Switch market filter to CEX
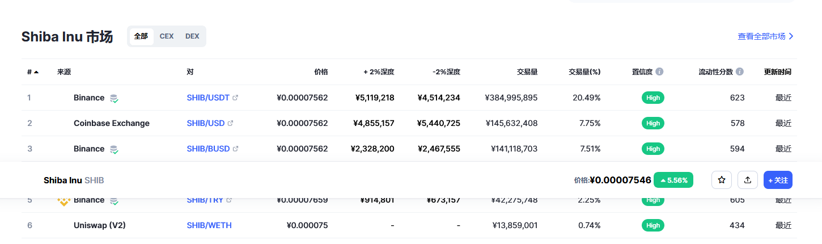 (167, 36)
